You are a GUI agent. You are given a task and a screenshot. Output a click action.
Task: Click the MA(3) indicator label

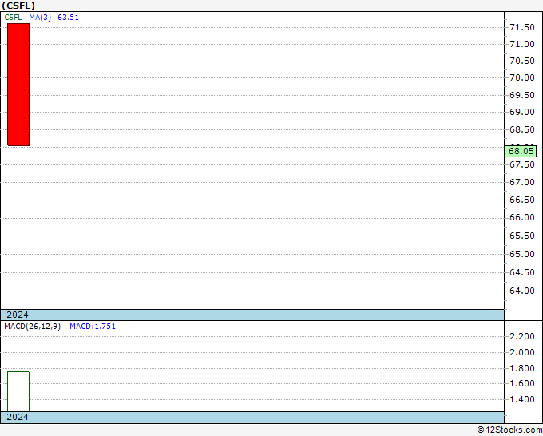(40, 18)
